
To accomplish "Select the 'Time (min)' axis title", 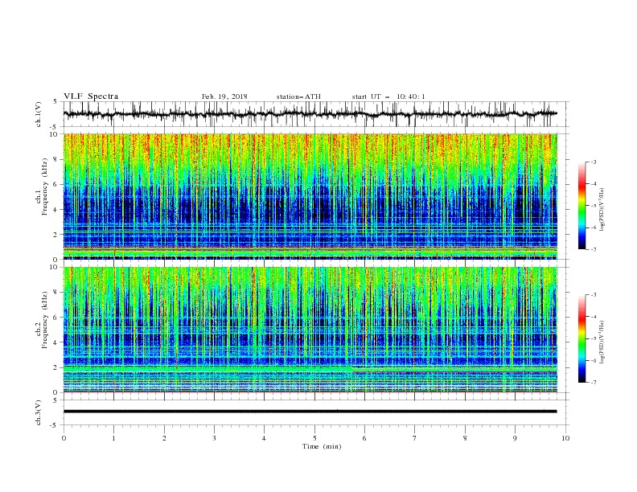I will point(322,446).
